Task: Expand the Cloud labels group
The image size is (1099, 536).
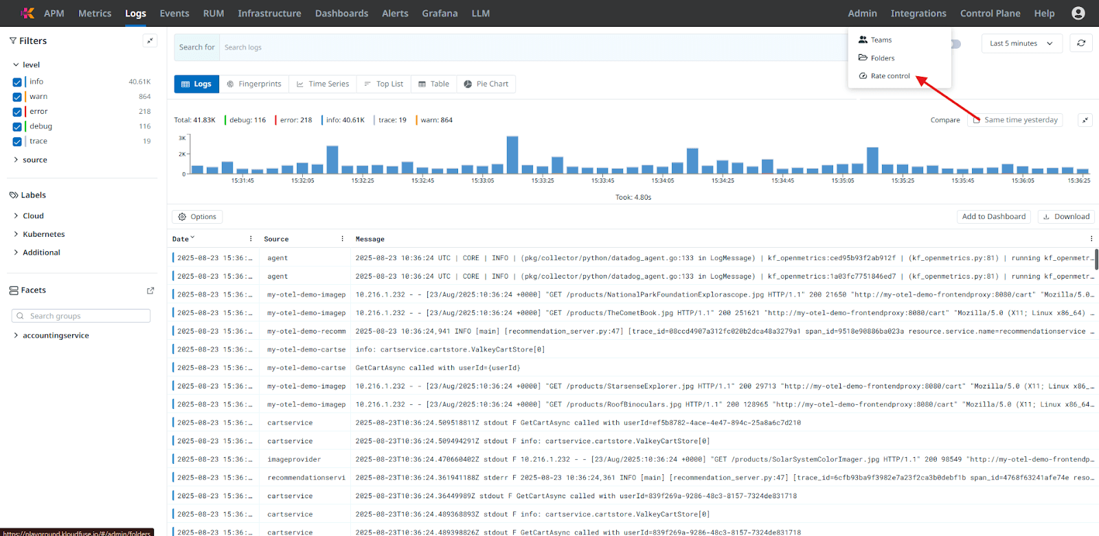Action: point(16,215)
